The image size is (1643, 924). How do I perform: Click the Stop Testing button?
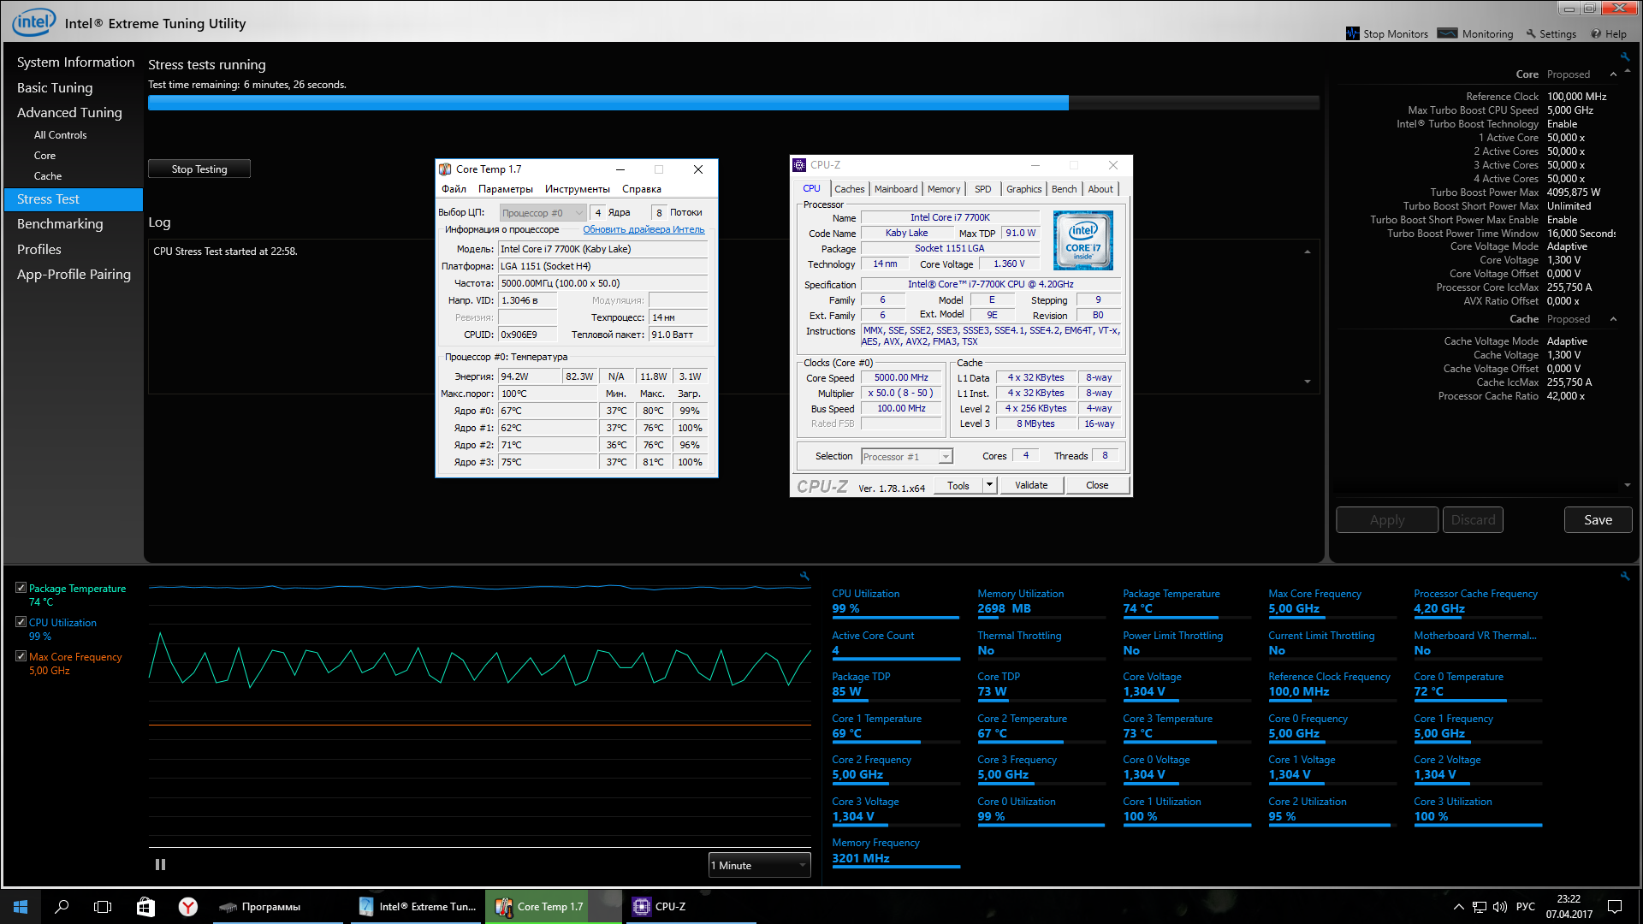[x=199, y=169]
